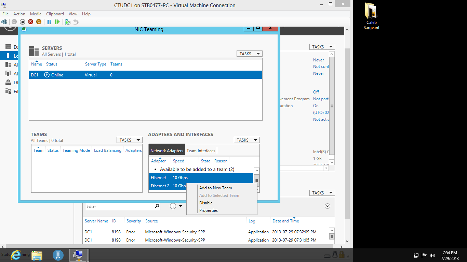Select the Dashboard icon in Server Manager sidebar
467x262 pixels.
[x=8, y=47]
